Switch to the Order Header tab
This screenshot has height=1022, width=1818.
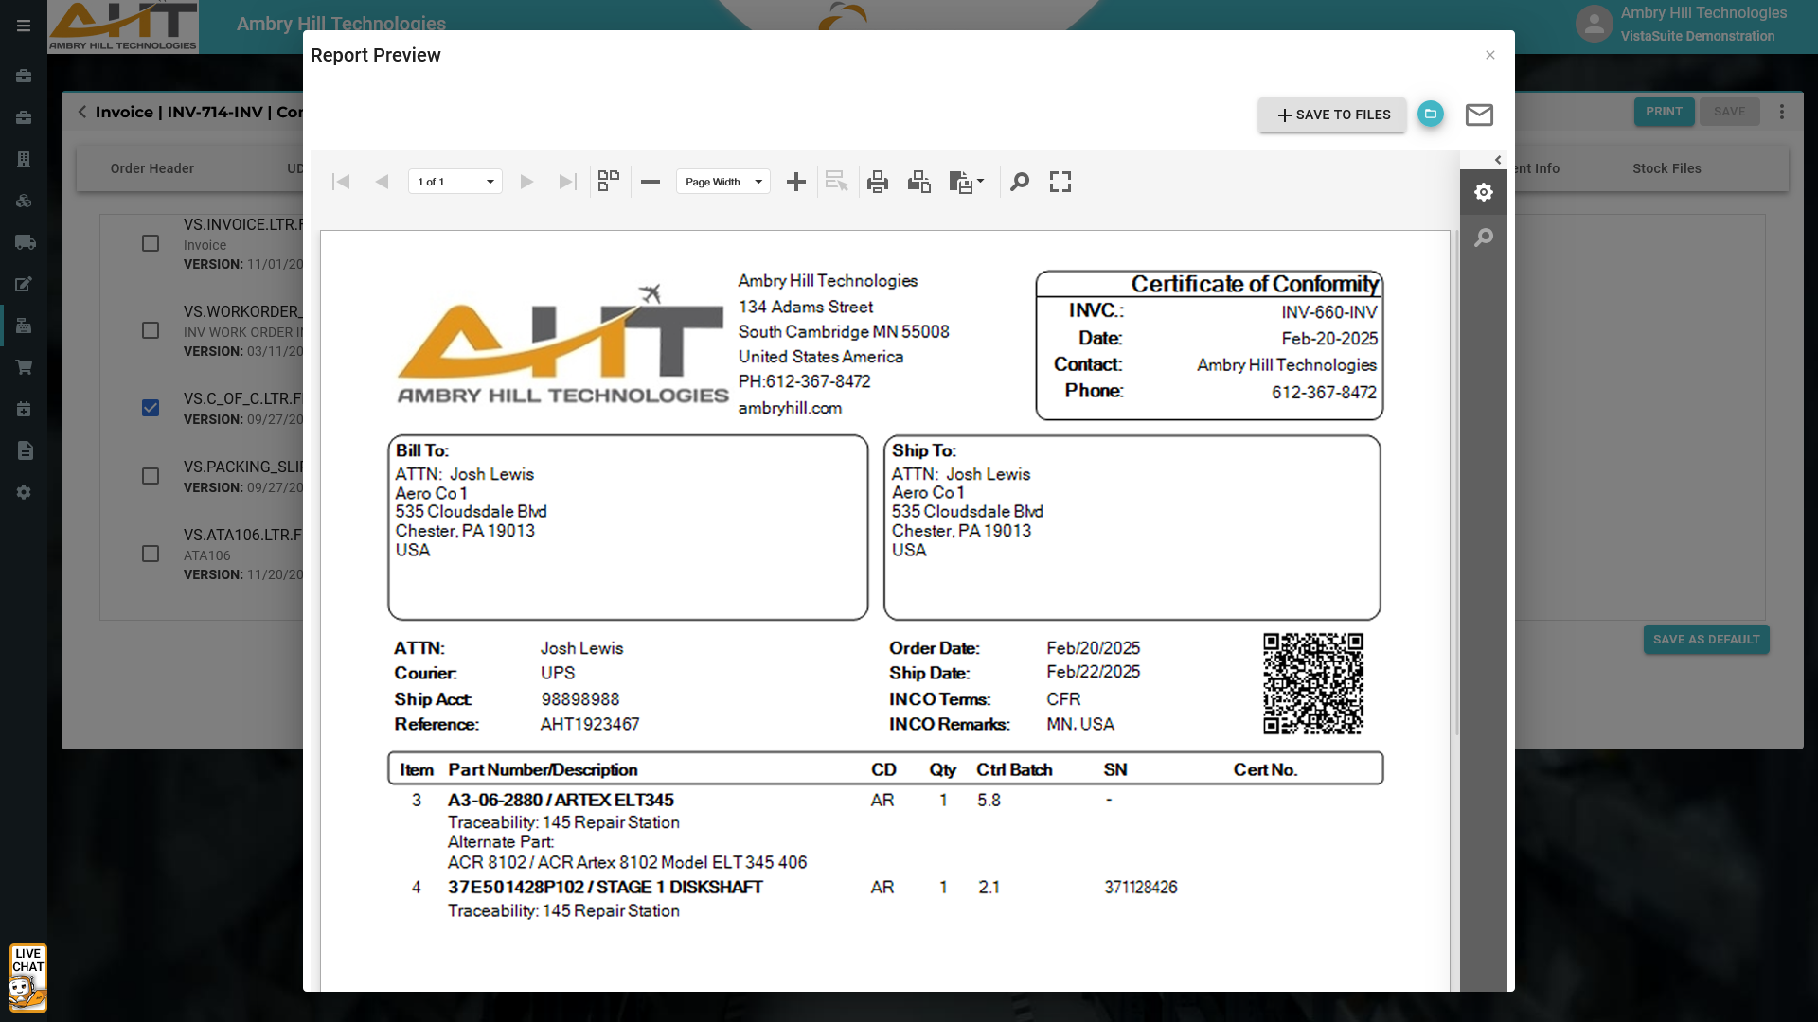pos(151,168)
